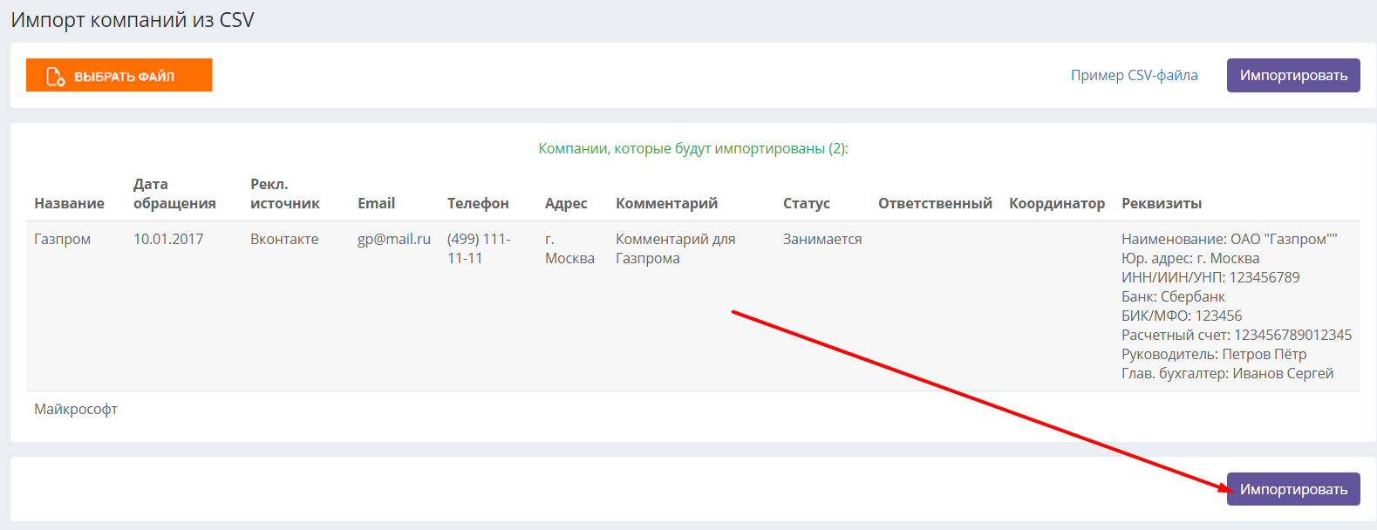Click the 'Расчетный счет: 123456789012345' line
This screenshot has width=1377, height=530.
point(1237,335)
